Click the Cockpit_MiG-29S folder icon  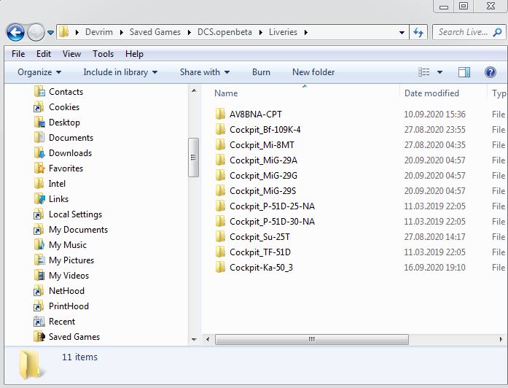[220, 190]
